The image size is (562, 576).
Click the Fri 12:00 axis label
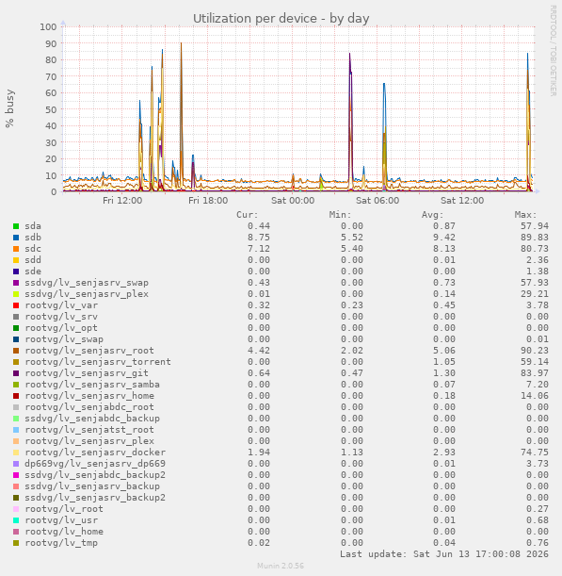[x=122, y=201]
